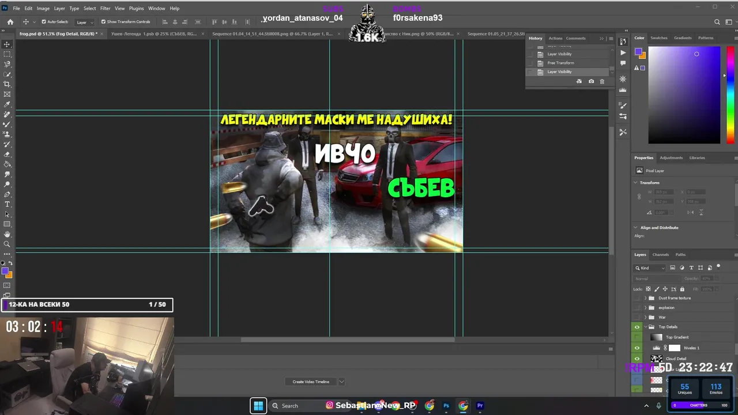Open the Auto-Select Layer dropdown
The height and width of the screenshot is (415, 738).
[84, 22]
